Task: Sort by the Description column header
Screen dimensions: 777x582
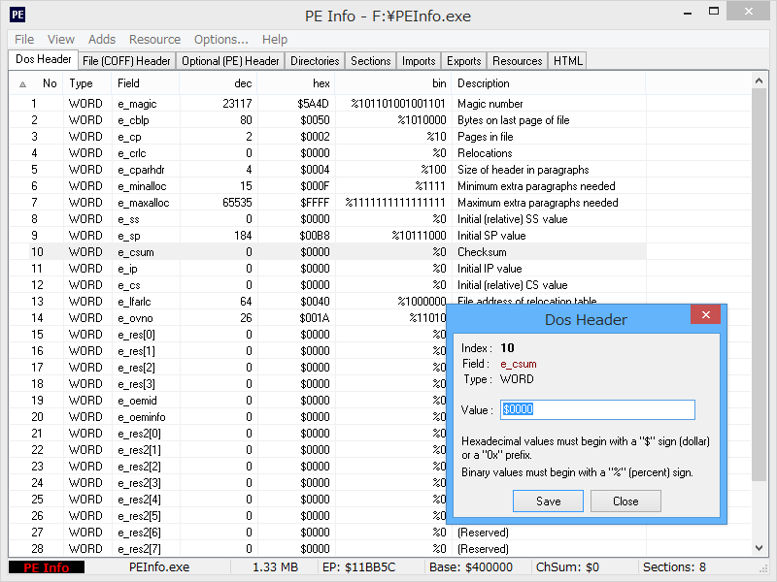Action: [x=548, y=83]
